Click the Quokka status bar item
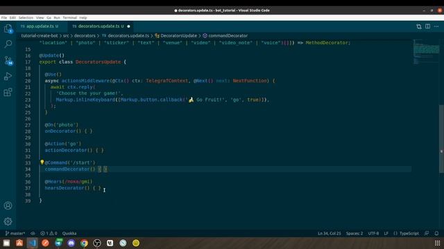This screenshot has height=249, width=444. [69, 233]
